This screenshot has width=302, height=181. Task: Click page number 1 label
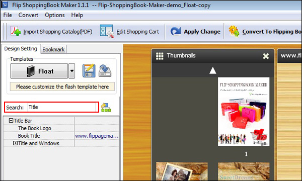246,154
